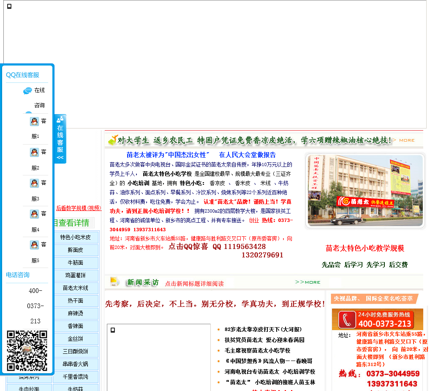The width and height of the screenshot is (430, 391).
Task: Click the green headline about 免费香凉皮绝活
Action: coord(254,140)
